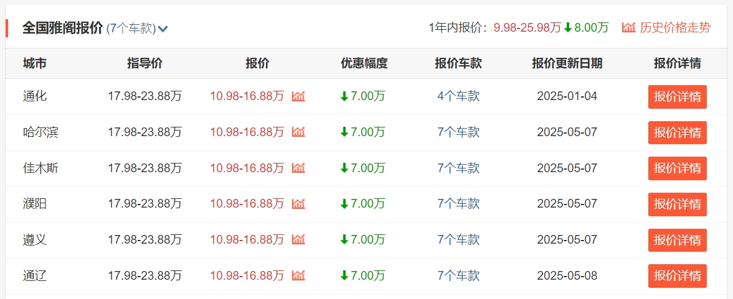Click the 8.00万 yearly discount value
The height and width of the screenshot is (299, 733).
coord(592,28)
